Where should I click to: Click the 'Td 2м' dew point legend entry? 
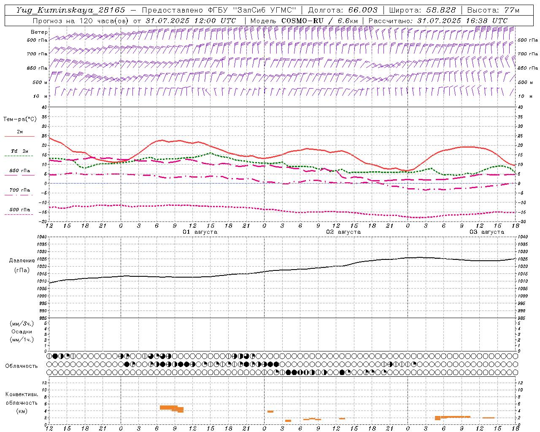point(20,151)
